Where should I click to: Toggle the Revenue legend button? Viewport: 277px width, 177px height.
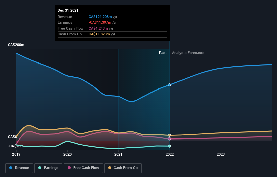(19, 168)
